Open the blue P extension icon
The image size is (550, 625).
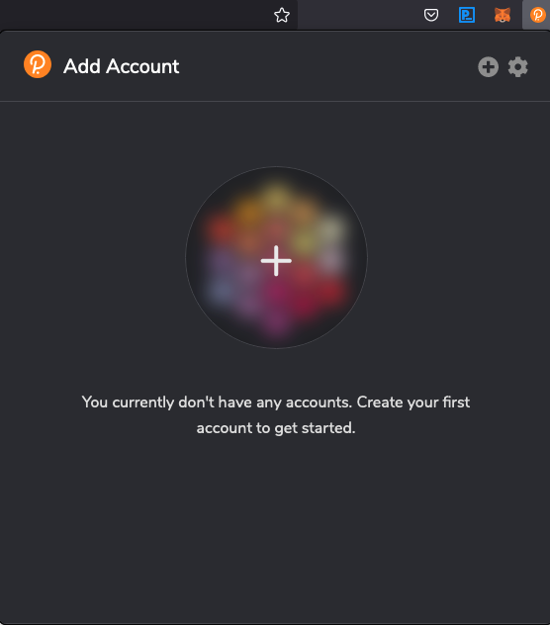click(x=467, y=15)
